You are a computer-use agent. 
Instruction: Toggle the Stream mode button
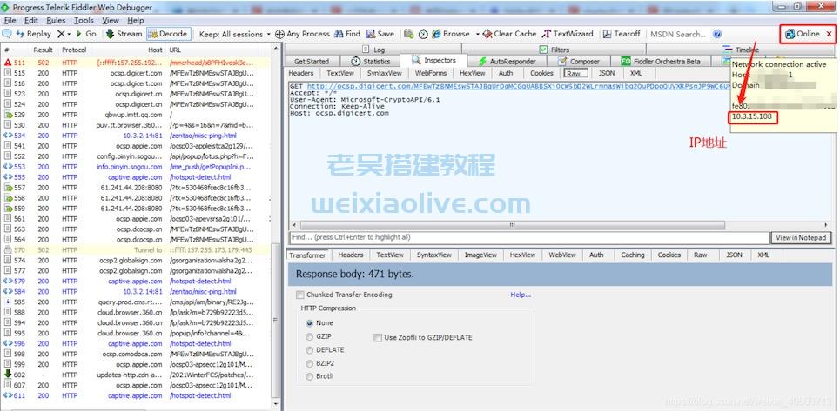[124, 34]
